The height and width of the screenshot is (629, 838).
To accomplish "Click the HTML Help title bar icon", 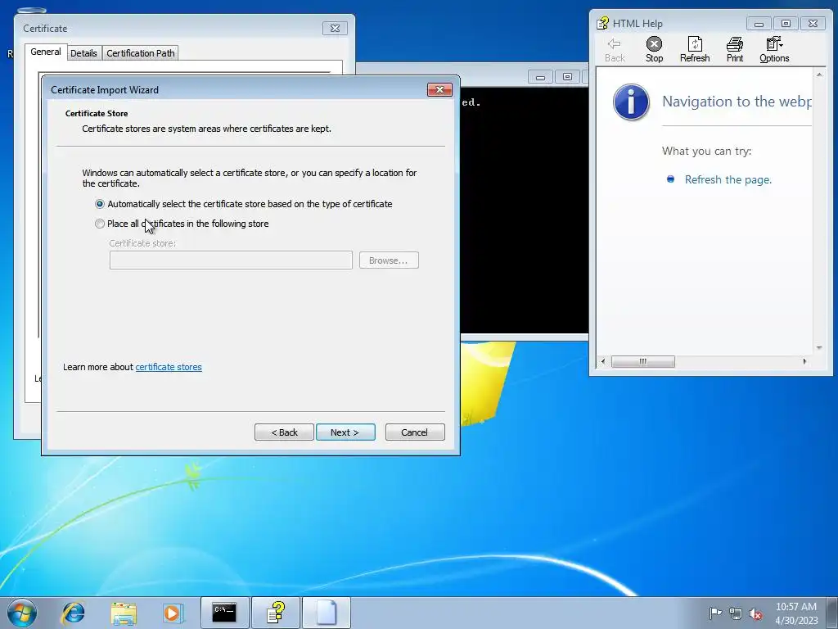I will (603, 23).
